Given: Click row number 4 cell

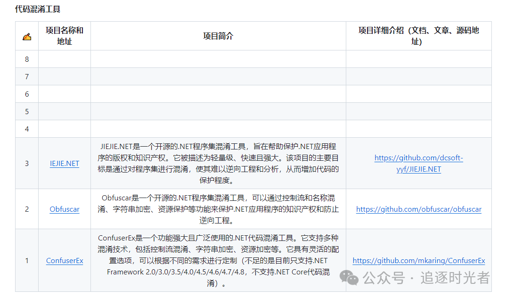Looking at the screenshot, I should (x=27, y=129).
